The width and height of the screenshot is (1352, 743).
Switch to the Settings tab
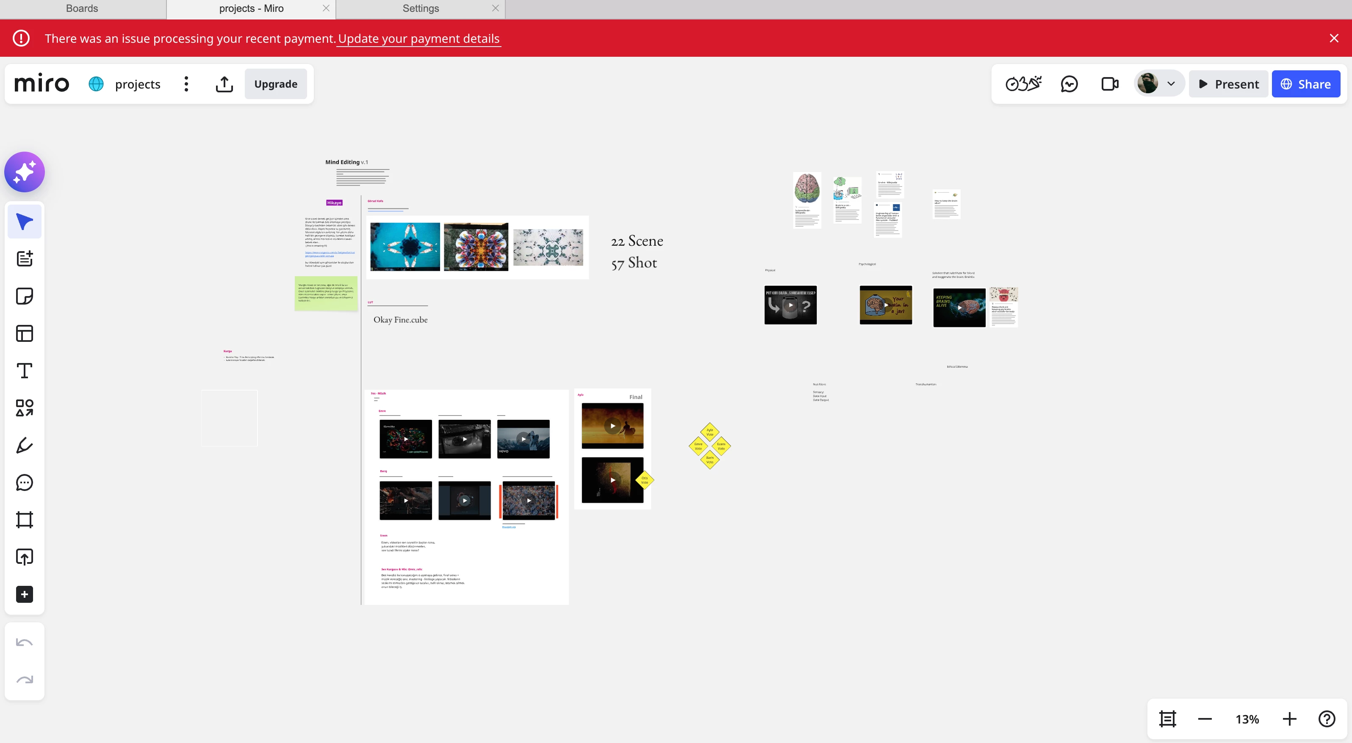(x=420, y=8)
